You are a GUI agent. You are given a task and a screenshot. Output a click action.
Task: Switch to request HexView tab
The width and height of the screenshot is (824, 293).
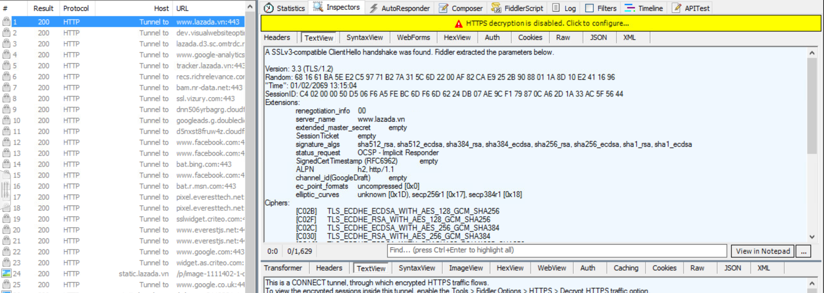[457, 37]
